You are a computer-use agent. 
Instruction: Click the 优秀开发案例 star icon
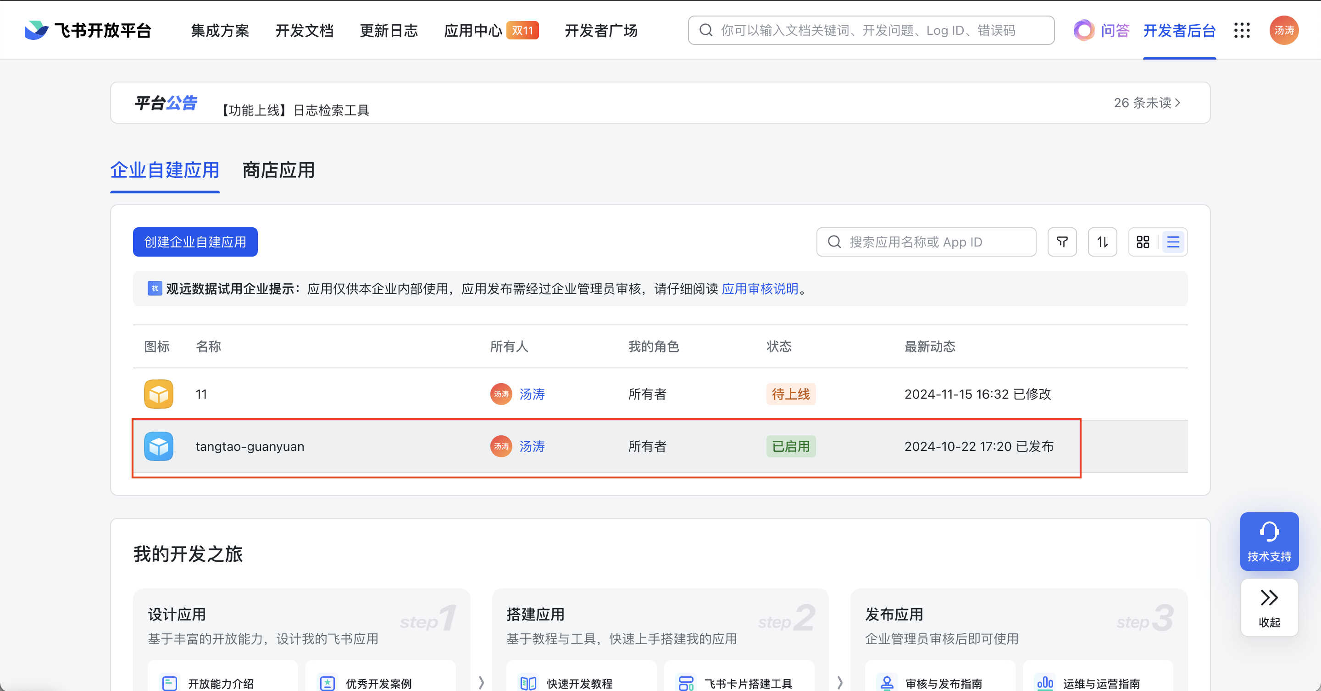click(327, 683)
